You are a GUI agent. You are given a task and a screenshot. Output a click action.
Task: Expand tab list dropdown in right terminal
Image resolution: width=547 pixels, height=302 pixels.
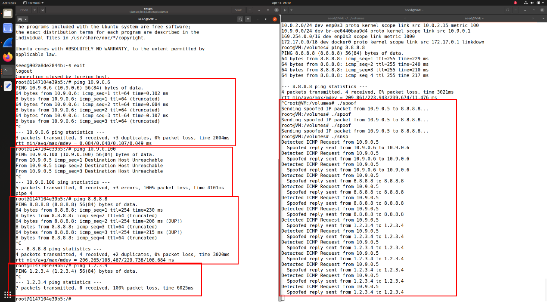[544, 18]
